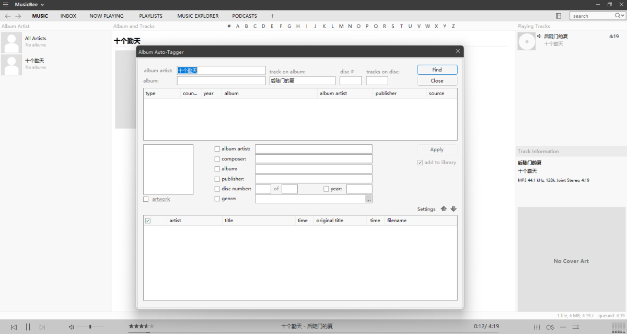Viewport: 627px width, 334px height.
Task: Open the equalizer icon in player bar
Action: pyautogui.click(x=537, y=327)
